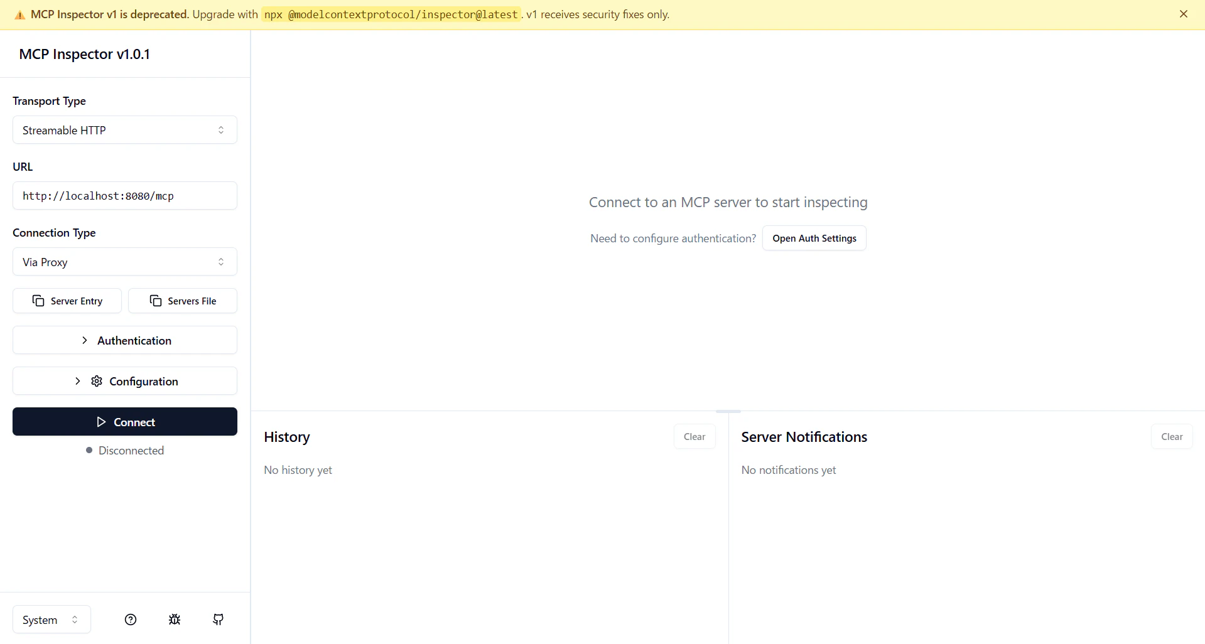The width and height of the screenshot is (1205, 644).
Task: Click the 'Need to configure authentication?' text
Action: point(673,239)
